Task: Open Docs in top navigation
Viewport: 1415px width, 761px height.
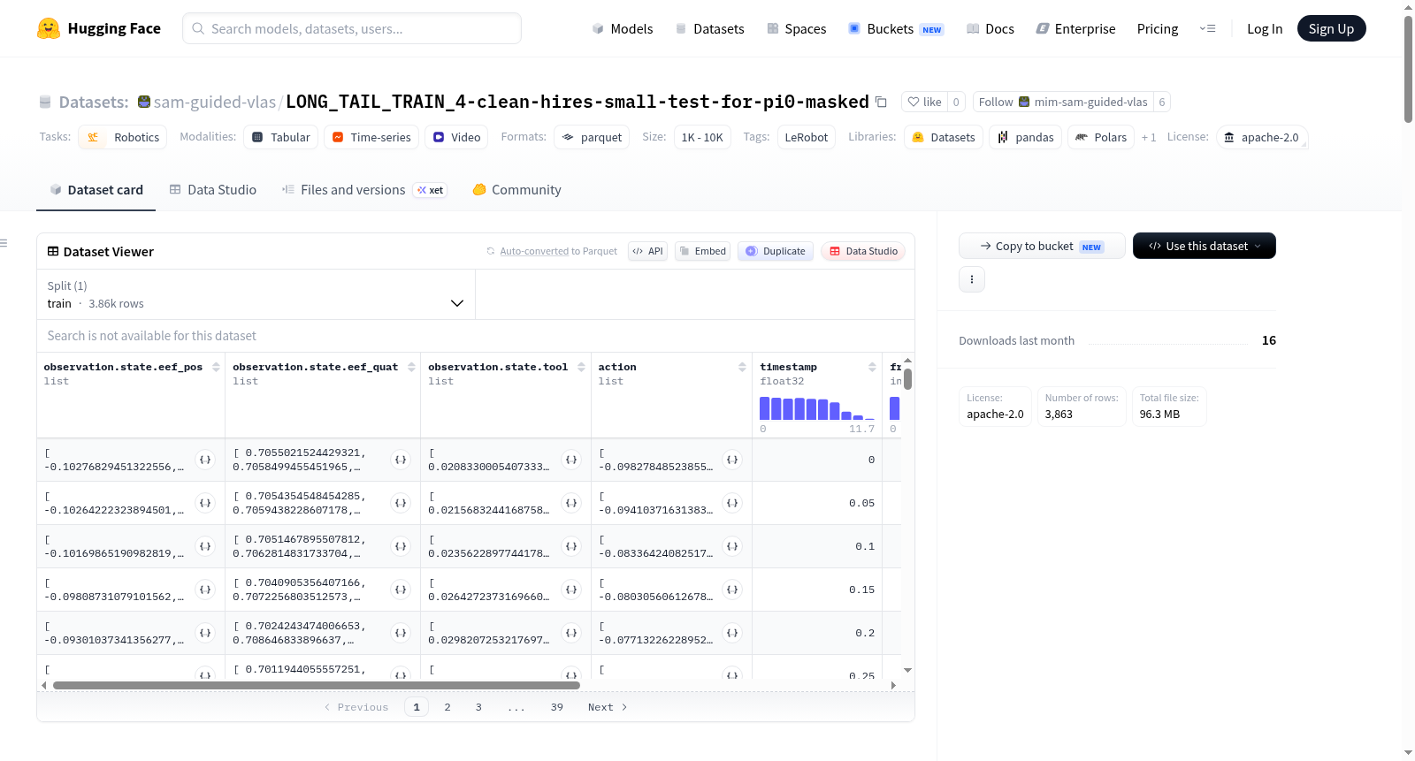Action: click(990, 28)
